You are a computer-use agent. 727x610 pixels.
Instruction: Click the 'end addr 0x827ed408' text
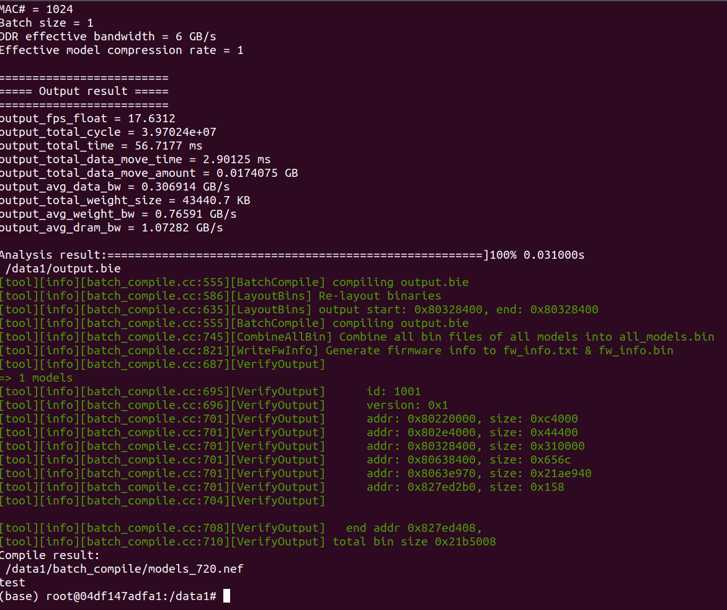[x=414, y=528]
